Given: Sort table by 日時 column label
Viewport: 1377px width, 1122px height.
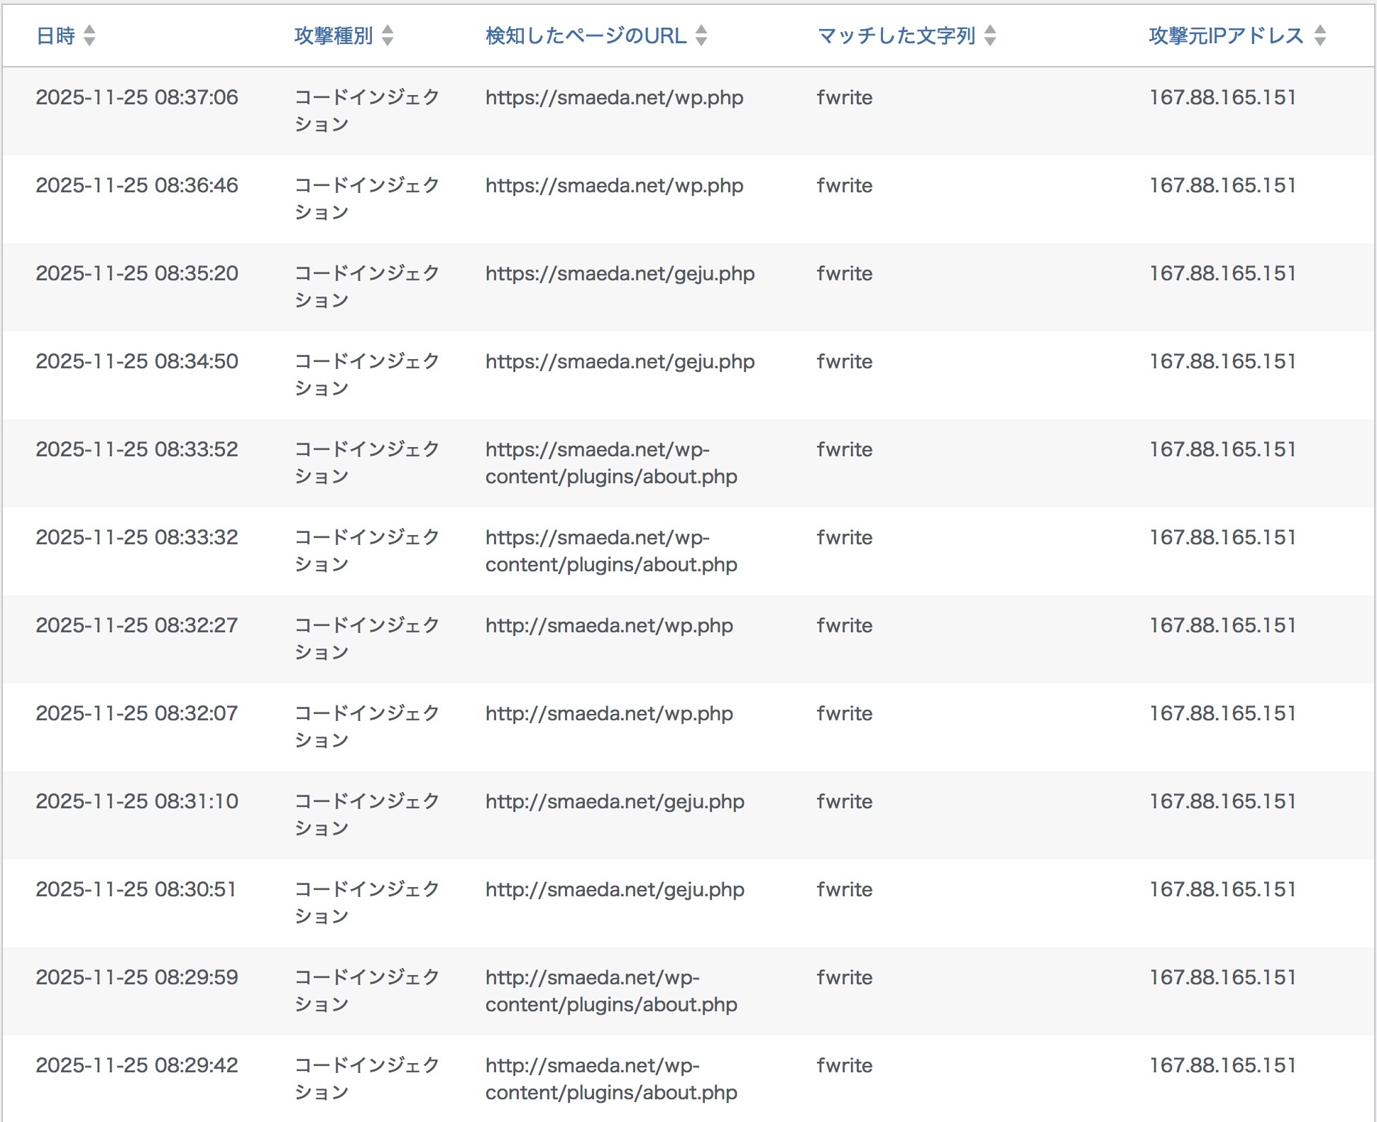Looking at the screenshot, I should [55, 35].
